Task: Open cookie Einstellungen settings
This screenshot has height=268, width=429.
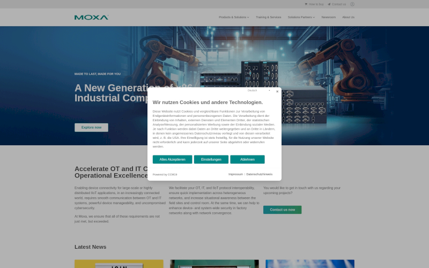Action: pyautogui.click(x=211, y=159)
